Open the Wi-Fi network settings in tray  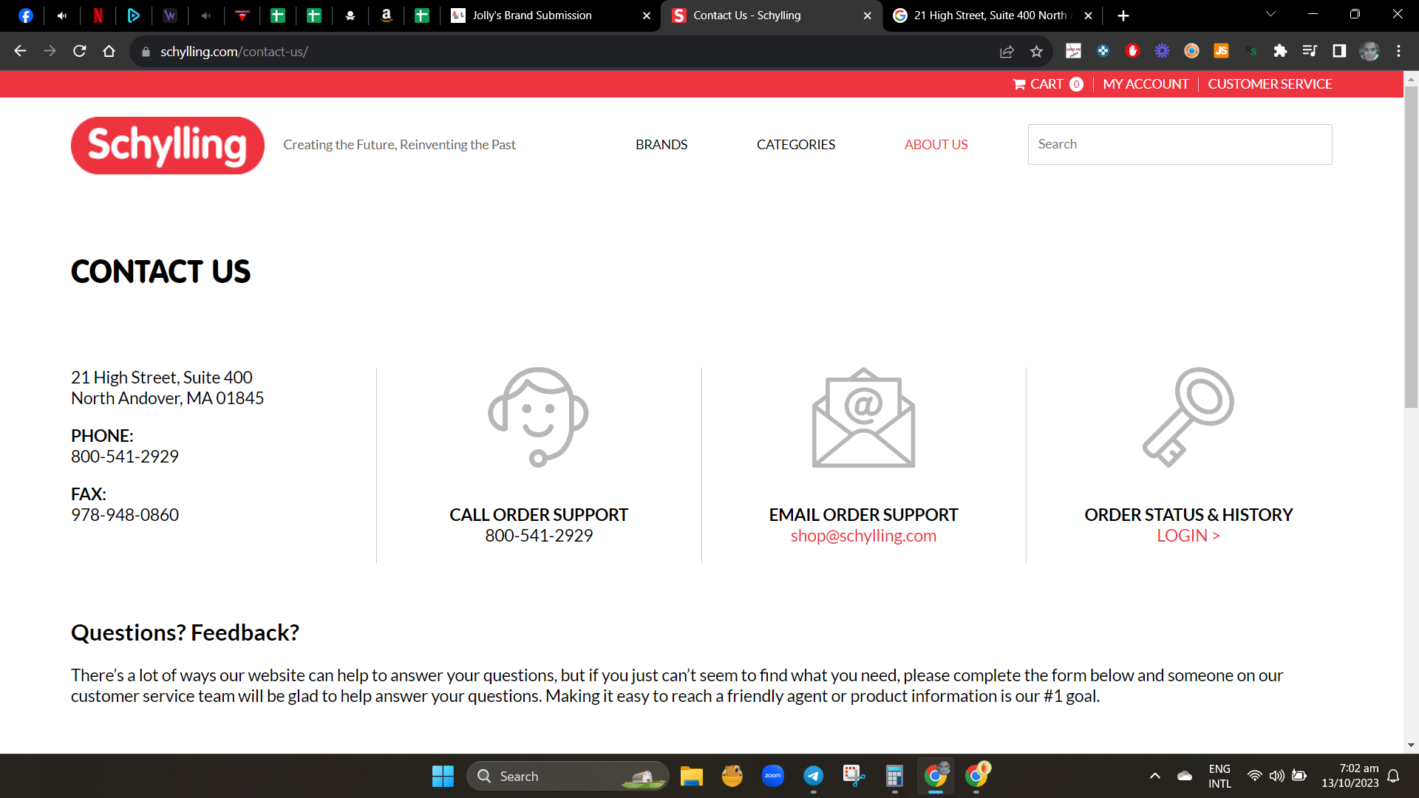[x=1254, y=776]
